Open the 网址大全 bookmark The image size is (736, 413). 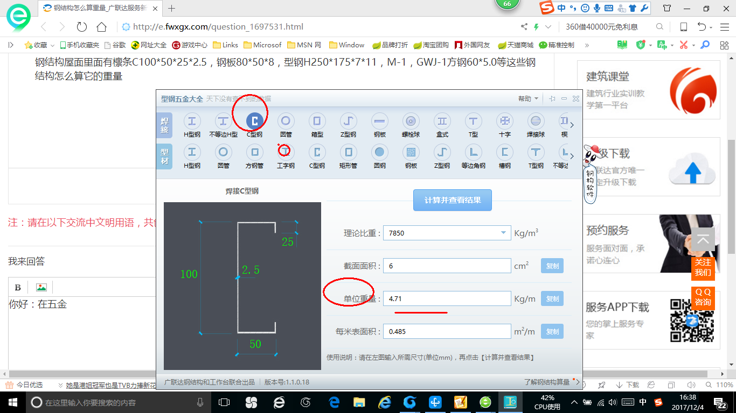[x=149, y=45]
